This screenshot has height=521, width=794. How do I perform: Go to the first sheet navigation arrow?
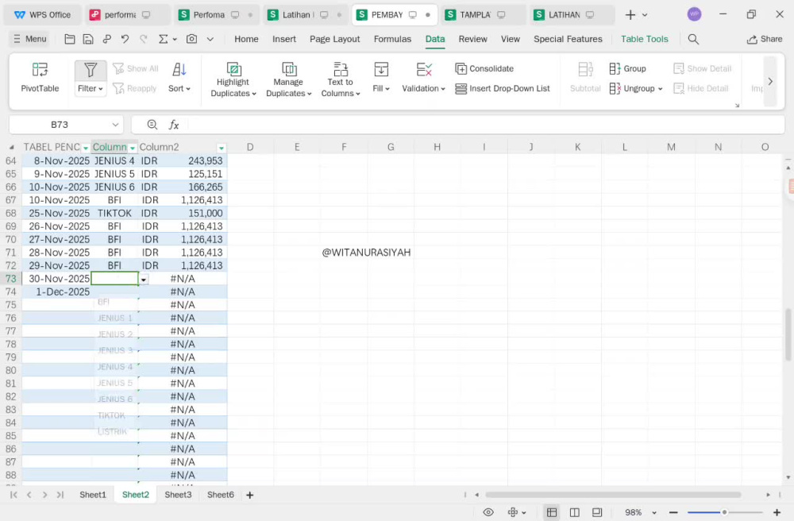click(x=13, y=495)
